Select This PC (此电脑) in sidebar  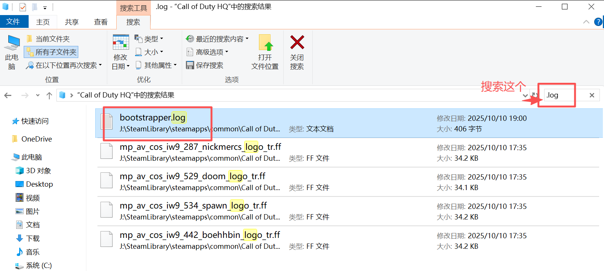coord(27,157)
